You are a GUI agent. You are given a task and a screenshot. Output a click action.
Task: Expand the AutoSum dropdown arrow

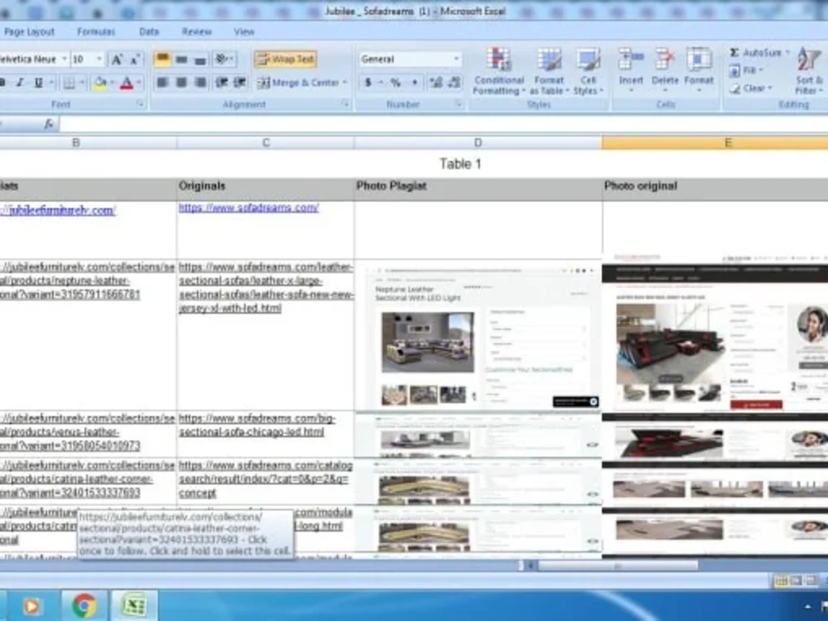(787, 52)
